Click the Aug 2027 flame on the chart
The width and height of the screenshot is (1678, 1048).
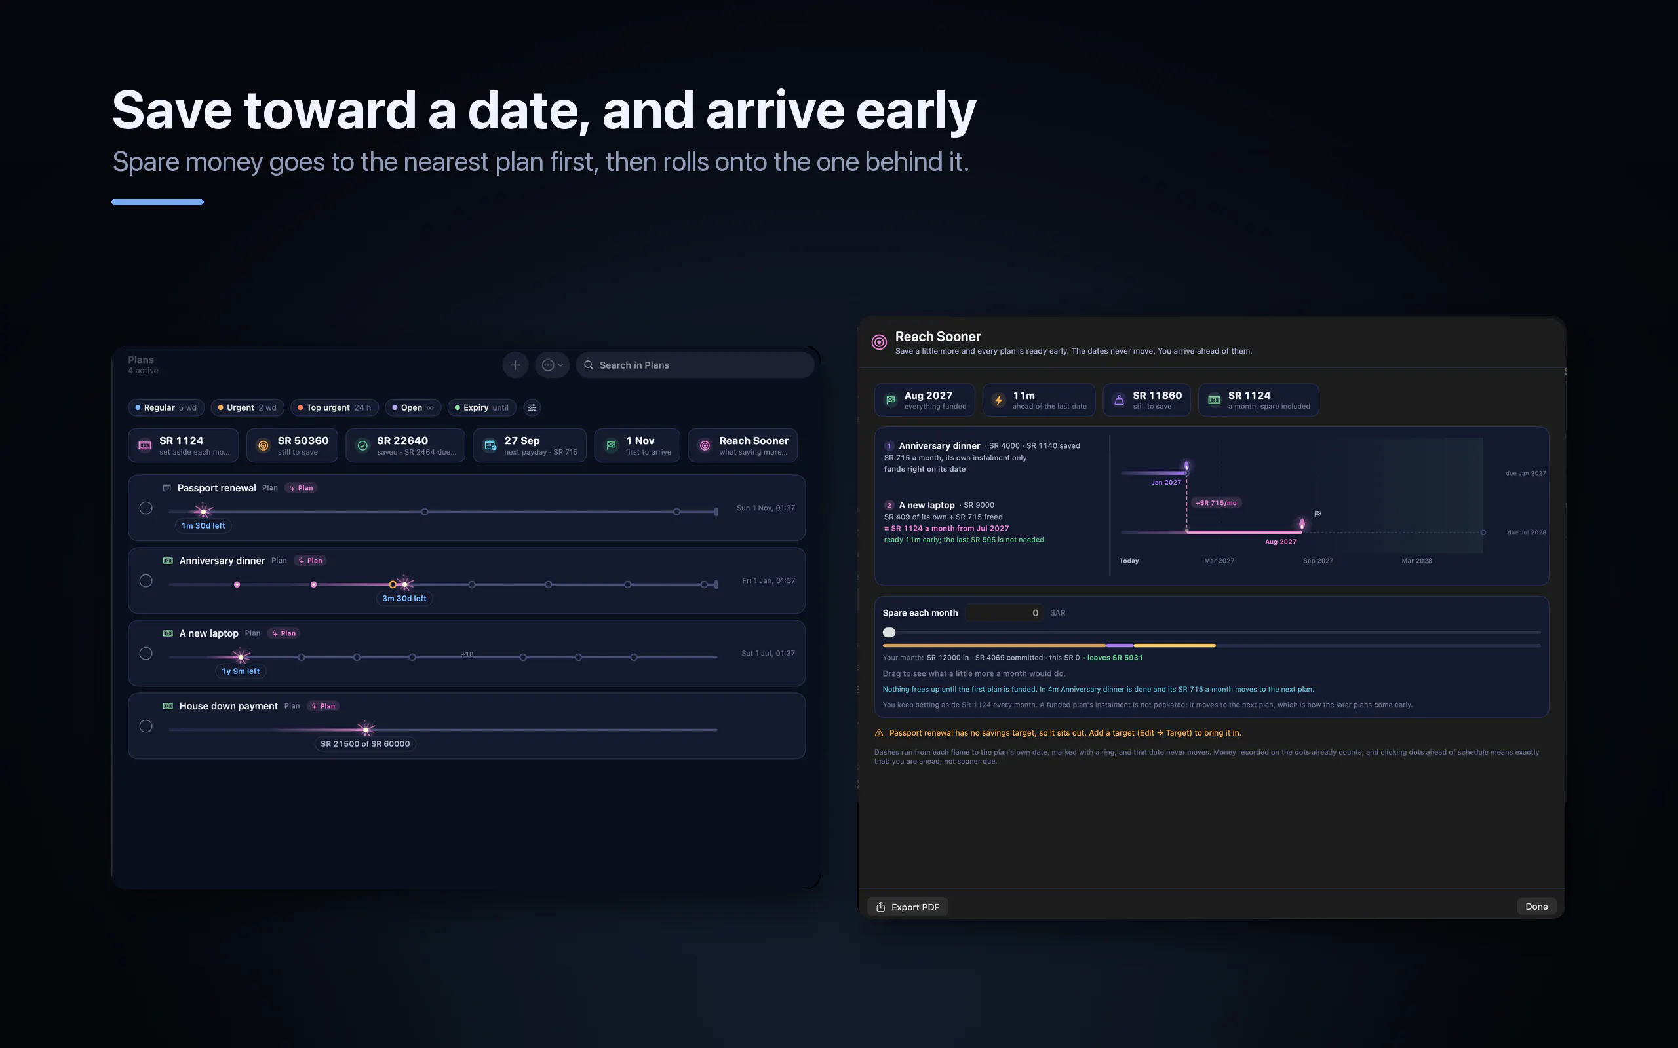(x=1302, y=524)
